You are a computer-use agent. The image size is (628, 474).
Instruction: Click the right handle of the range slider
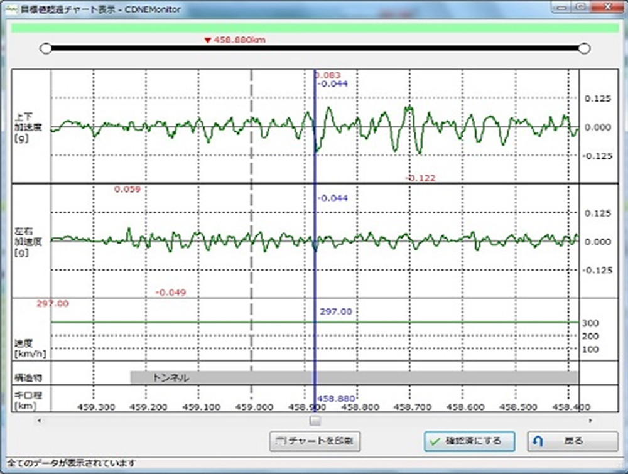coord(584,48)
